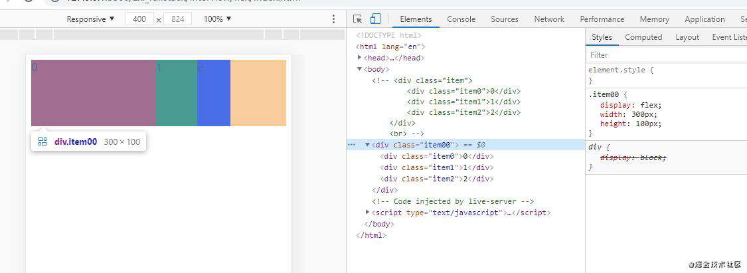The width and height of the screenshot is (747, 273).
Task: Open the Application tab
Action: point(705,19)
